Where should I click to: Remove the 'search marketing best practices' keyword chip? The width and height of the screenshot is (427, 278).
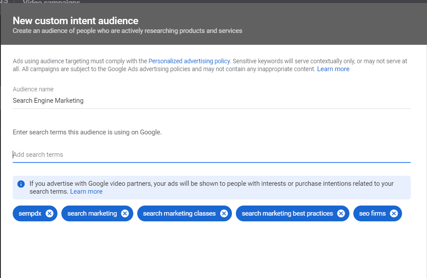tap(341, 213)
